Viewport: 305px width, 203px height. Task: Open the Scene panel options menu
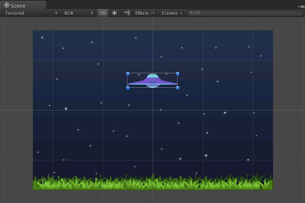[301, 7]
